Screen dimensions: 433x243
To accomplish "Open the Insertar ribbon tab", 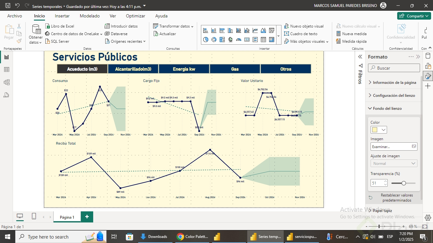I will point(62,16).
